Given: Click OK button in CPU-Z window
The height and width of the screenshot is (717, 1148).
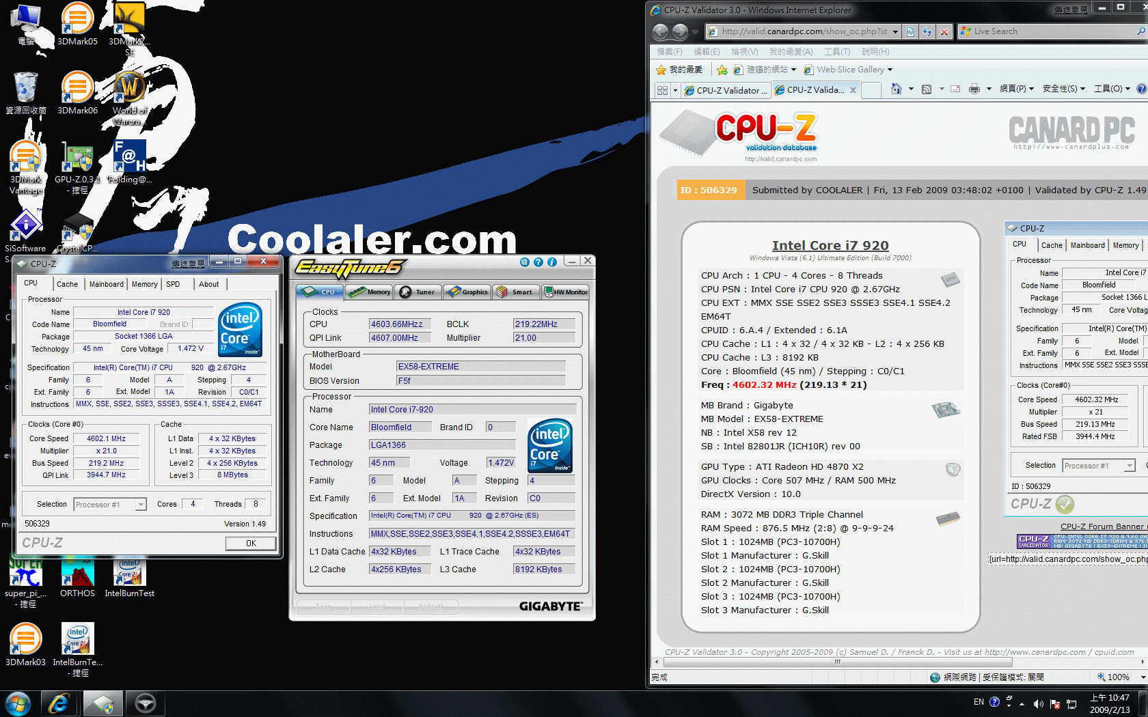Looking at the screenshot, I should pyautogui.click(x=251, y=544).
